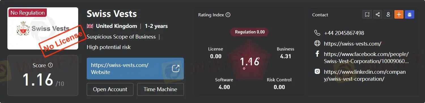Click High potential risk text
The height and width of the screenshot is (103, 425).
click(x=109, y=47)
